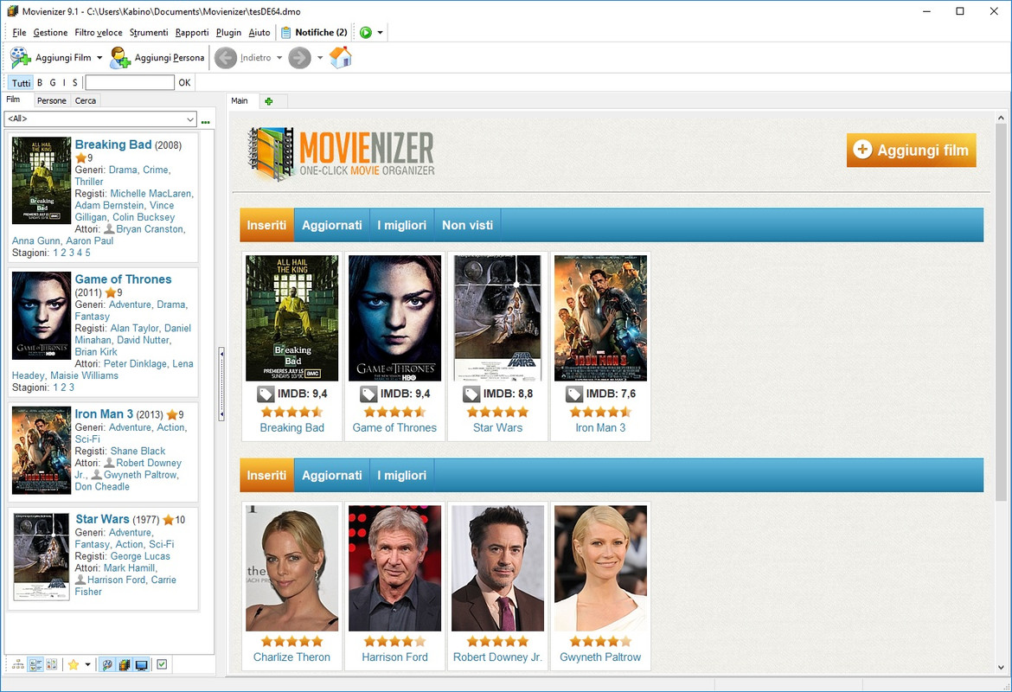Toggle the S quick filter
Image resolution: width=1012 pixels, height=692 pixels.
(x=75, y=83)
